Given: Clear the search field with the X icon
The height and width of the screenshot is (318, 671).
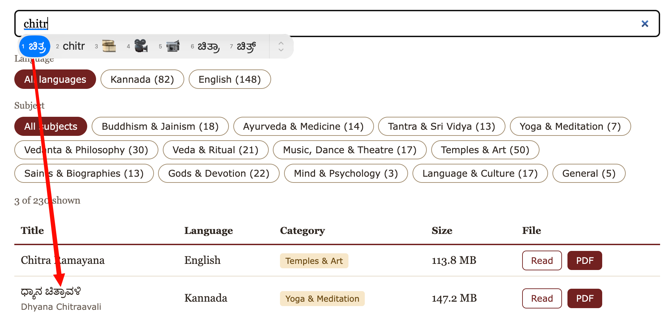Looking at the screenshot, I should tap(644, 23).
